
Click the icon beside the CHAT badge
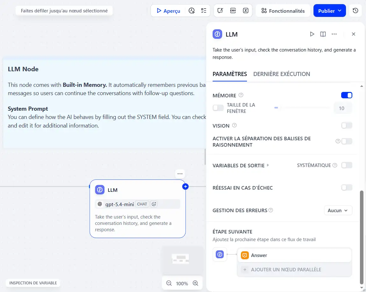[154, 204]
